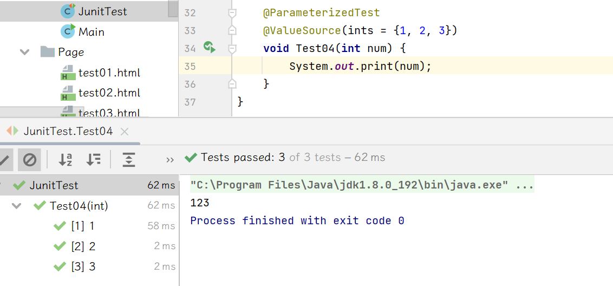Toggle fold end marker at line 36
613x286 pixels.
(232, 83)
